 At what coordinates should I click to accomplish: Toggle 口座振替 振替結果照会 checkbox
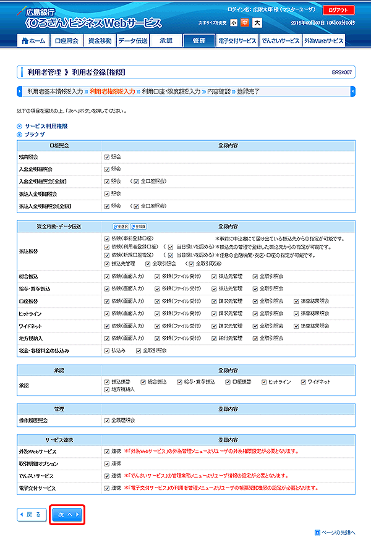coord(296,302)
